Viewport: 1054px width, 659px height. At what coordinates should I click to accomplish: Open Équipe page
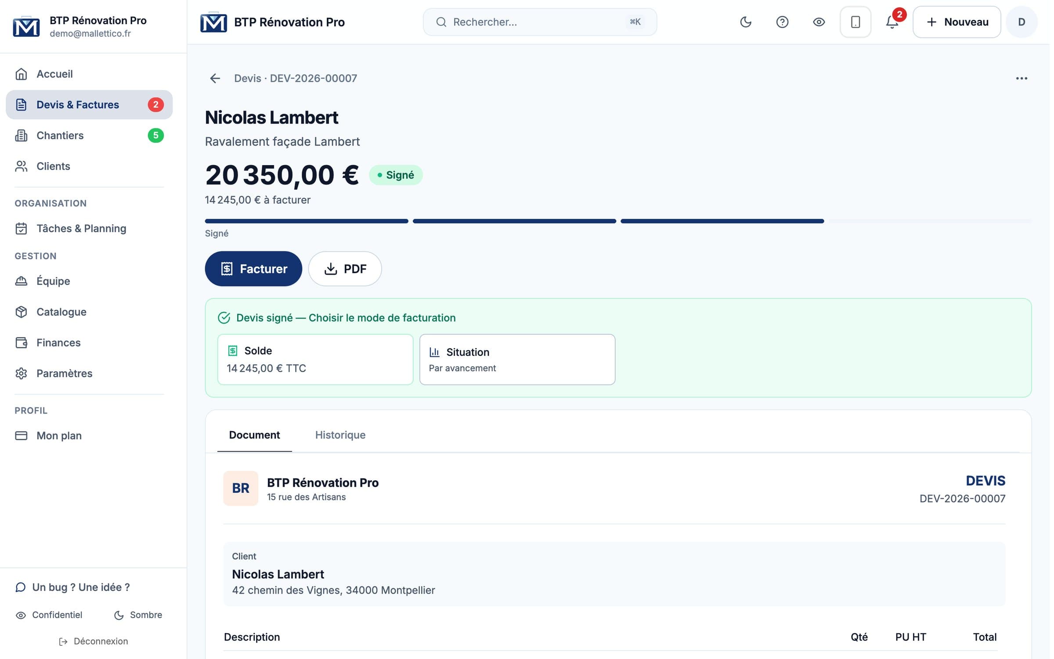[x=89, y=281]
